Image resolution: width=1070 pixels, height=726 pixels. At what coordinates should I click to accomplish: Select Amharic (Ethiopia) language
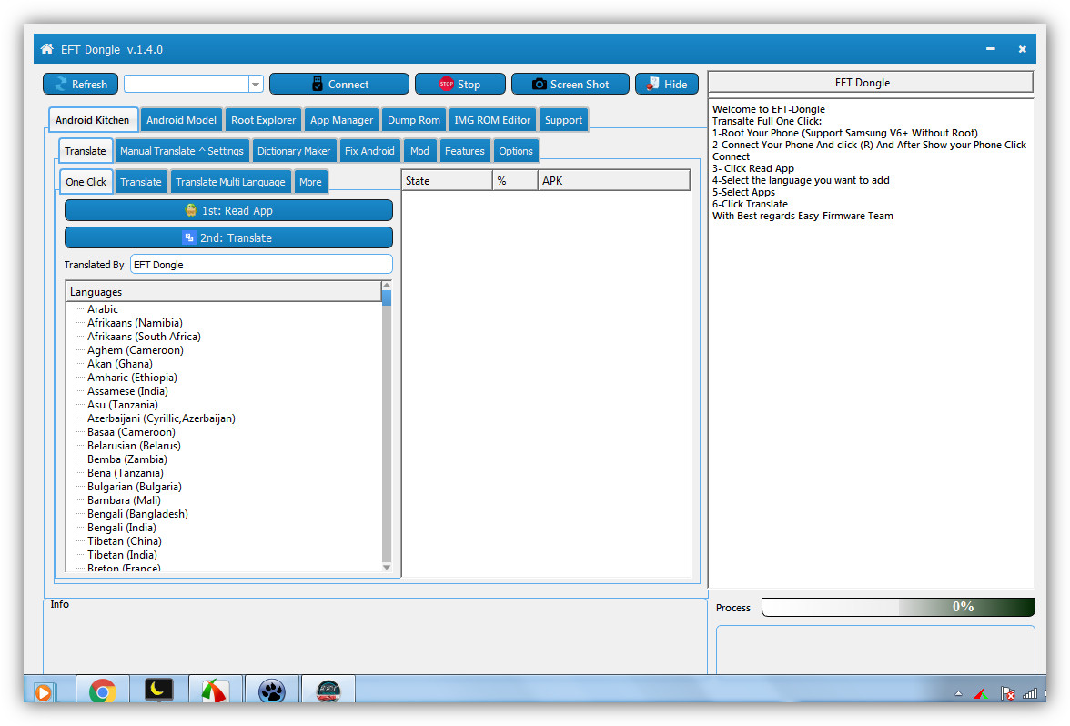pos(132,378)
